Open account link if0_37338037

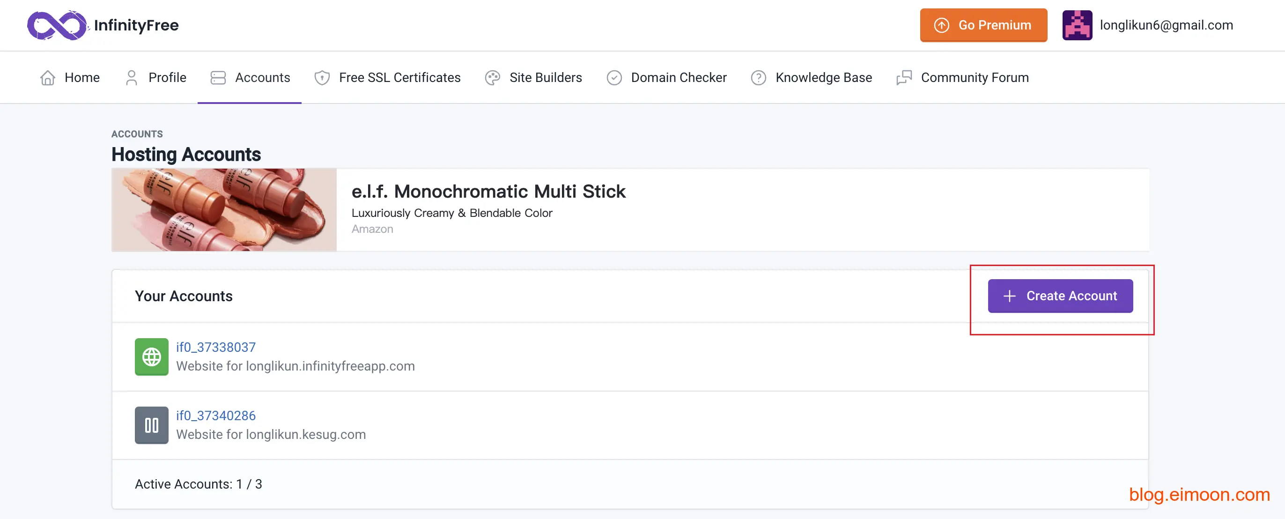point(215,348)
